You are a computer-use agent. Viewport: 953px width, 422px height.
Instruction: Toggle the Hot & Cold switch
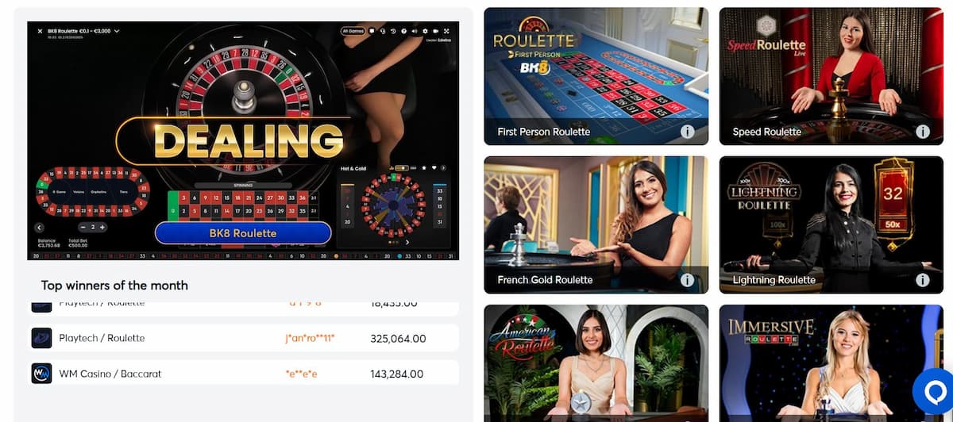402,168
